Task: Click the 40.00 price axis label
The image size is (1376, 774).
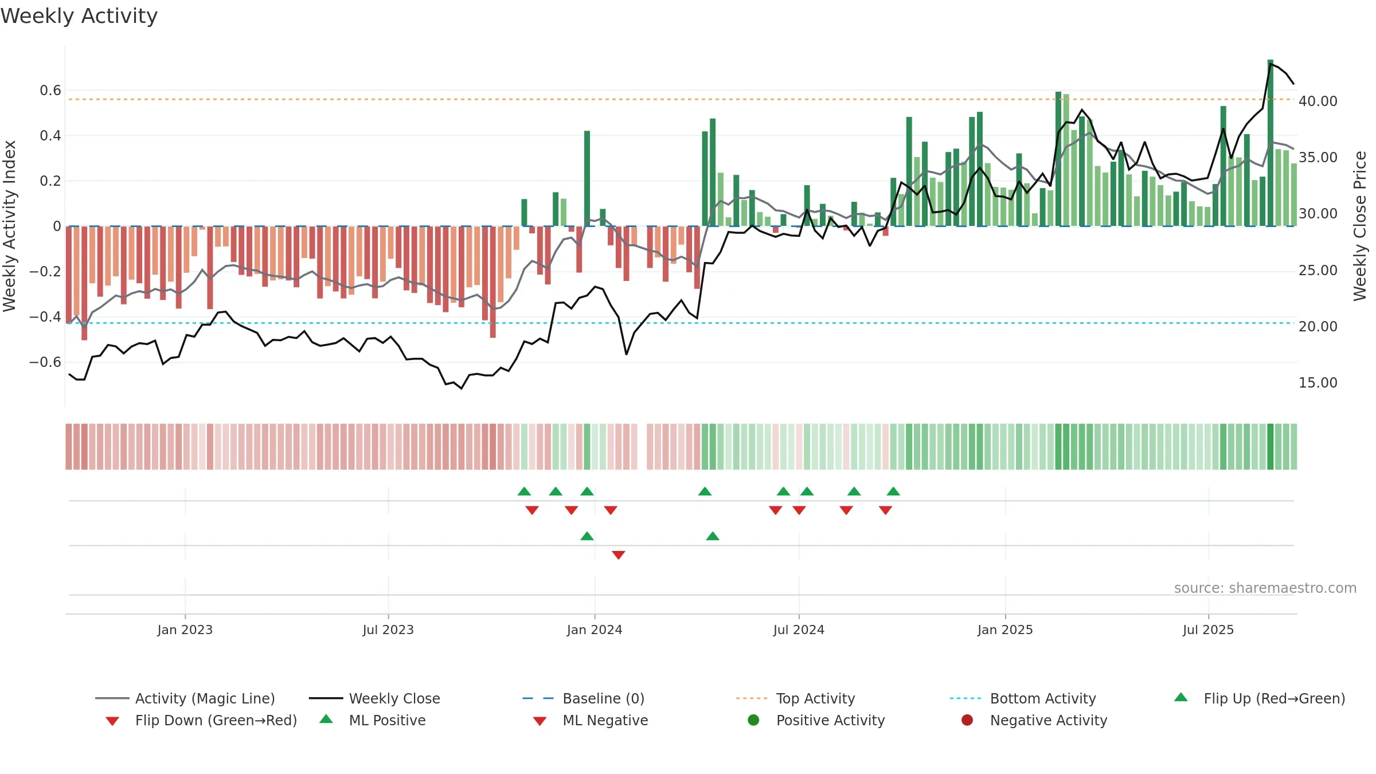Action: tap(1318, 101)
